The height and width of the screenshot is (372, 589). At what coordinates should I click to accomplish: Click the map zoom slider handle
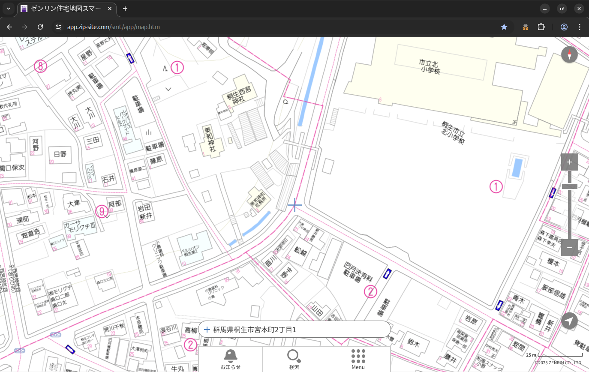point(569,186)
